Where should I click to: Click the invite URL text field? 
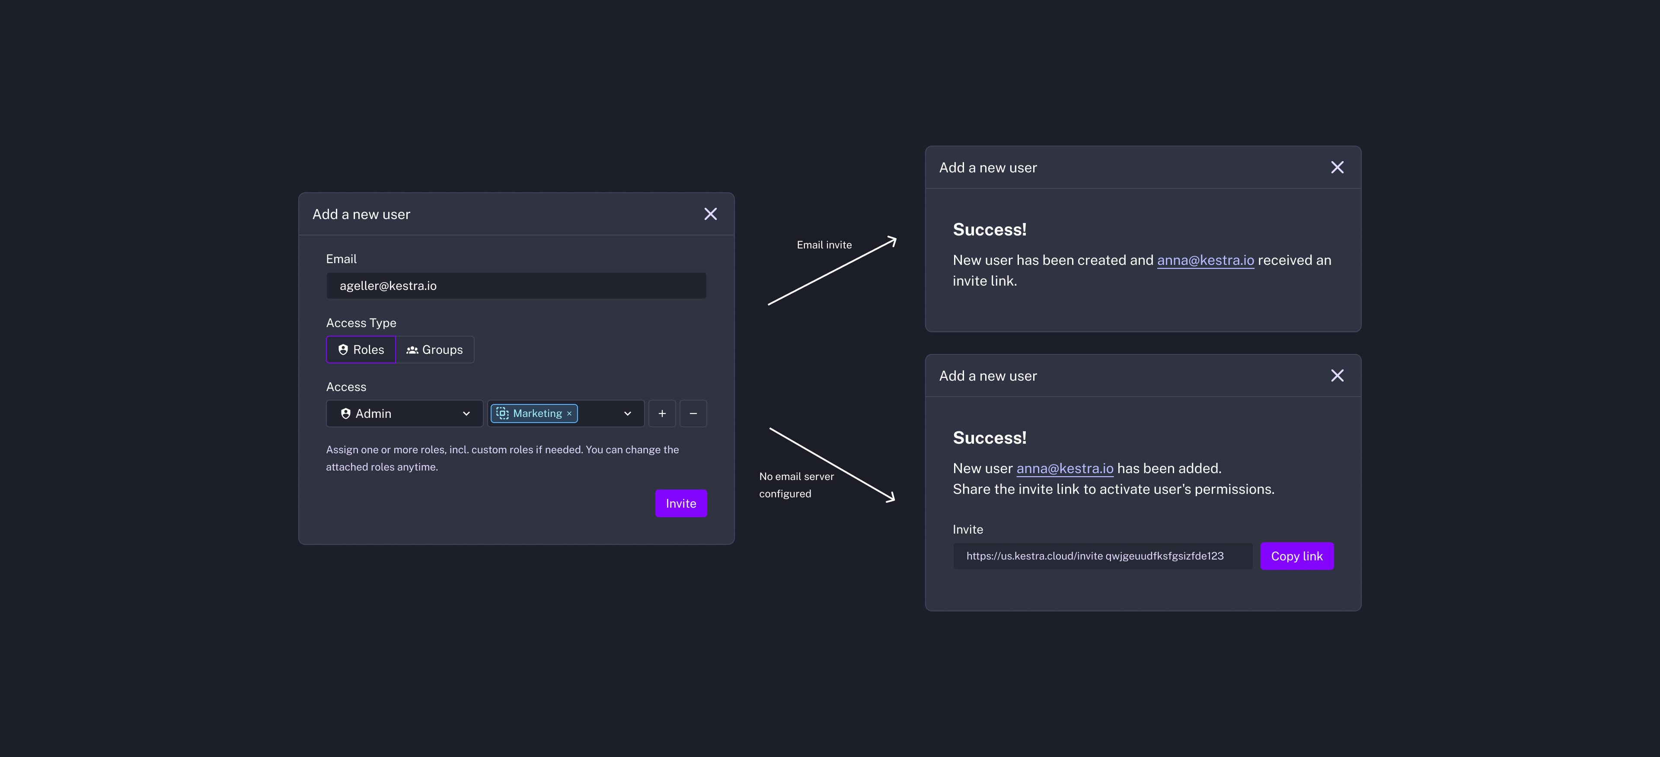[x=1102, y=556]
